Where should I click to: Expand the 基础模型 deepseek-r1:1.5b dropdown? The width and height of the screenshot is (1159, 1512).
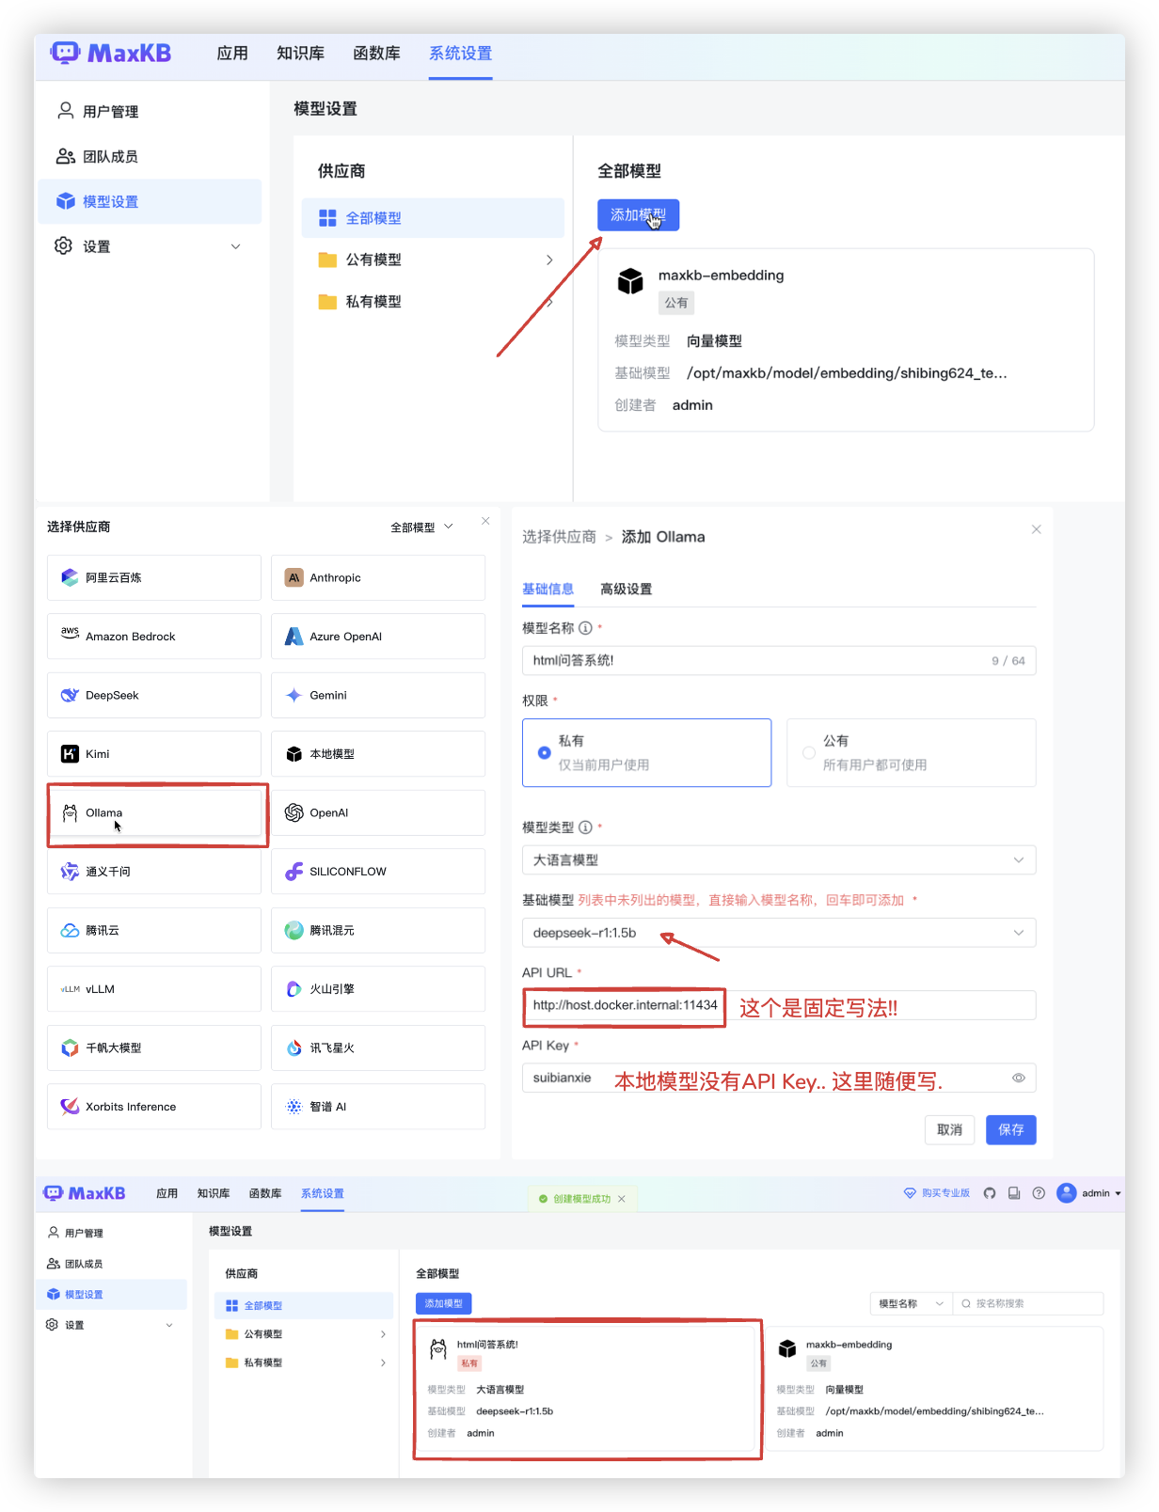click(778, 933)
